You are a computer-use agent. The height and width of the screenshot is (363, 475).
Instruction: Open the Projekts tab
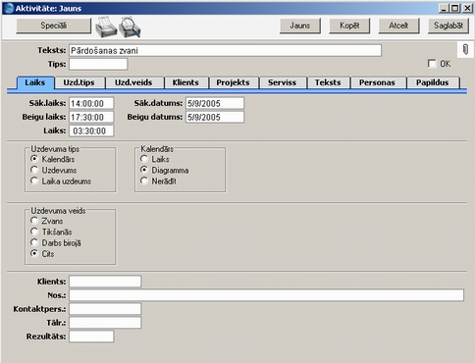click(x=233, y=82)
